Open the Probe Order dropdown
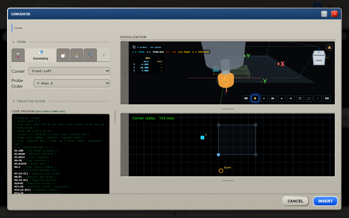349x218 pixels. point(72,83)
